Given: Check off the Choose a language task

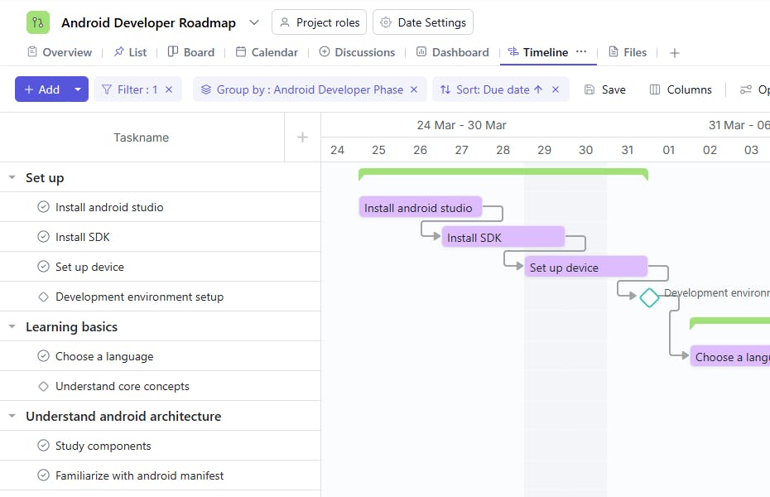Looking at the screenshot, I should click(x=44, y=356).
